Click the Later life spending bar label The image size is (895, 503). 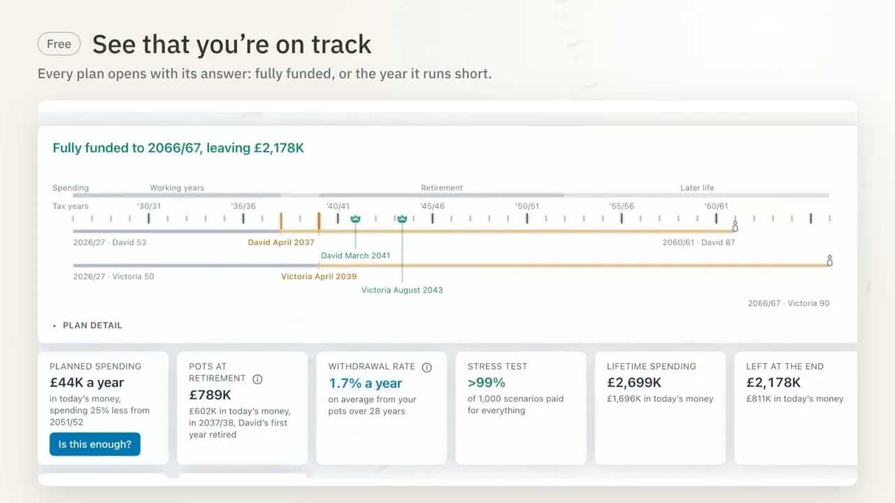pos(697,188)
